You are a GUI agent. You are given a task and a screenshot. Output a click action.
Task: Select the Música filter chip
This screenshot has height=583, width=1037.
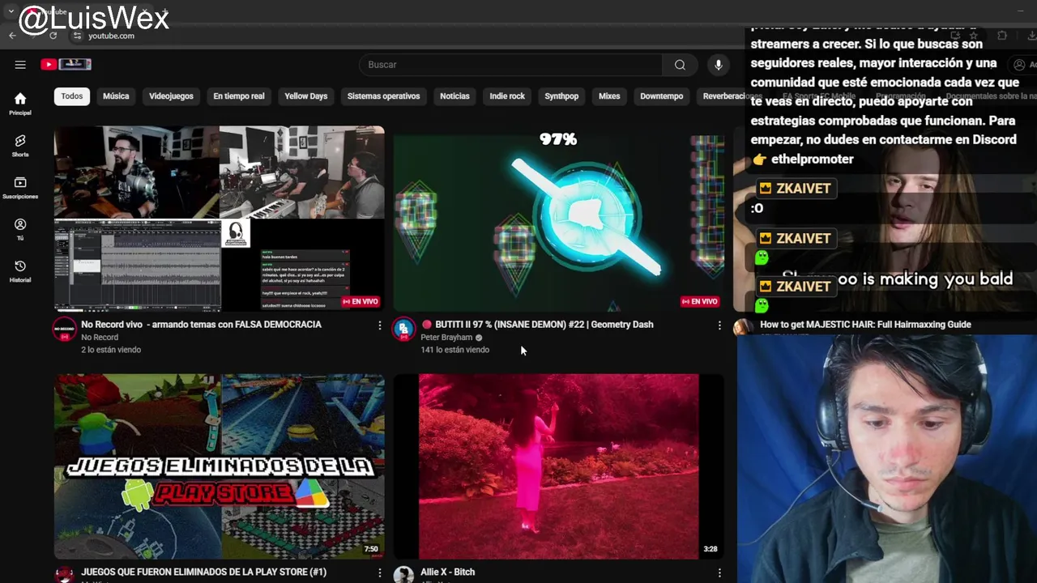[116, 96]
